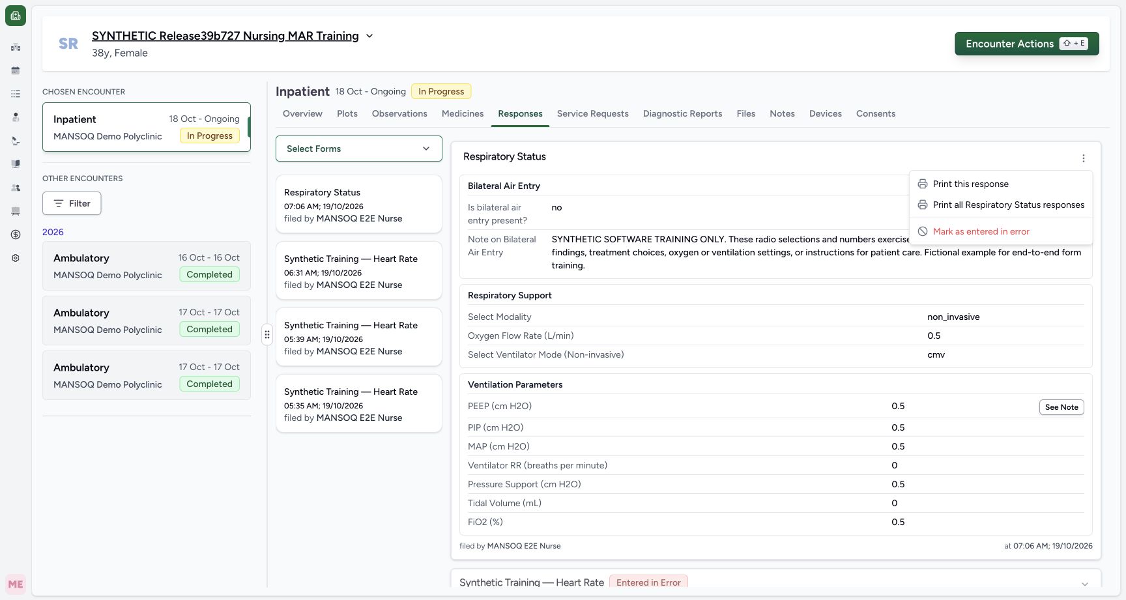The width and height of the screenshot is (1126, 600).
Task: Open the book sidebar icon
Action: 16,164
